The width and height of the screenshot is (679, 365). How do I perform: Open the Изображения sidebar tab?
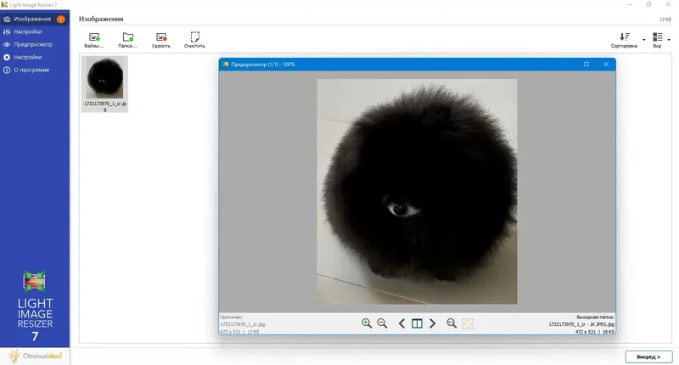pyautogui.click(x=34, y=19)
